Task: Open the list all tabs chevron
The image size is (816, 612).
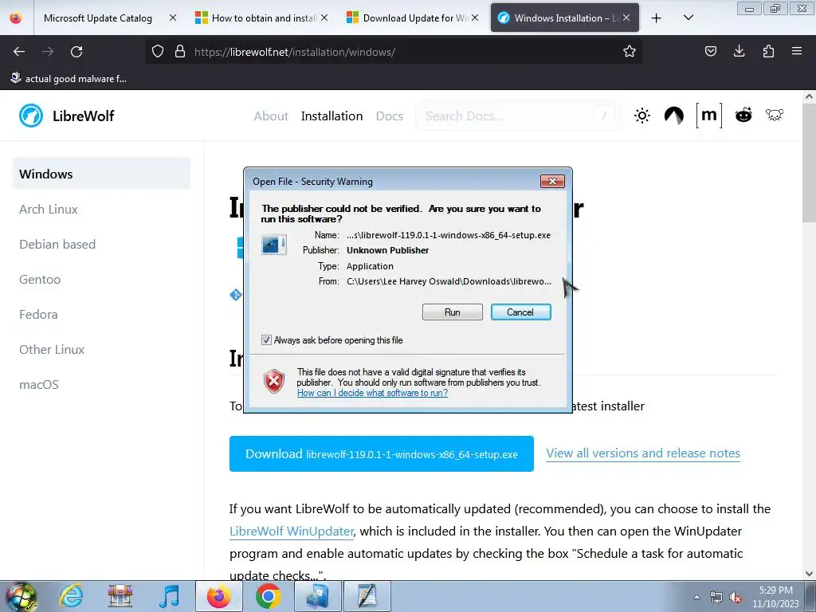Action: [688, 18]
